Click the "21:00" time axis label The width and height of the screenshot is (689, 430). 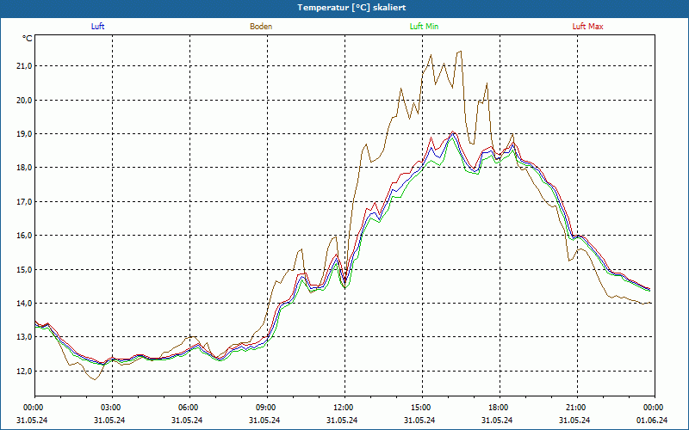pyautogui.click(x=577, y=408)
